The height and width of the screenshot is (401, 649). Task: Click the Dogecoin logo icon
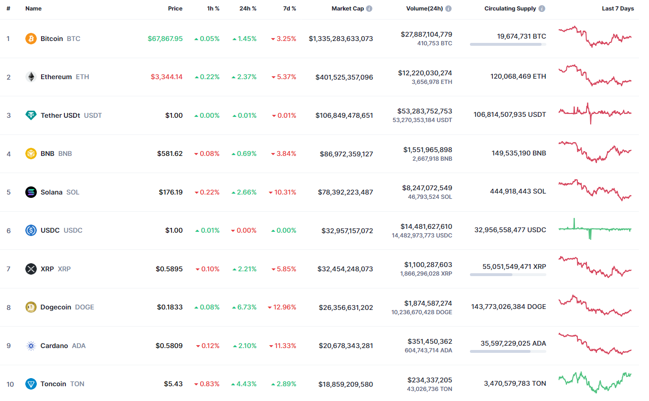pyautogui.click(x=31, y=307)
